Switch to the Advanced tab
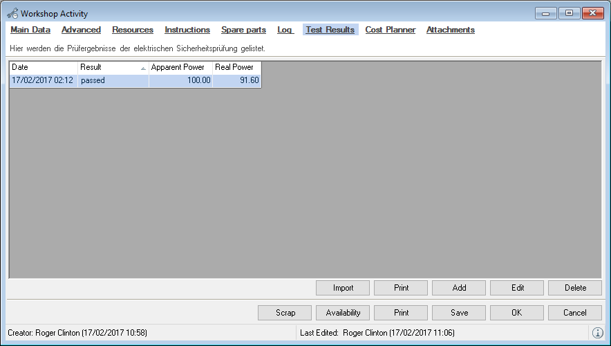This screenshot has width=611, height=346. (x=81, y=30)
